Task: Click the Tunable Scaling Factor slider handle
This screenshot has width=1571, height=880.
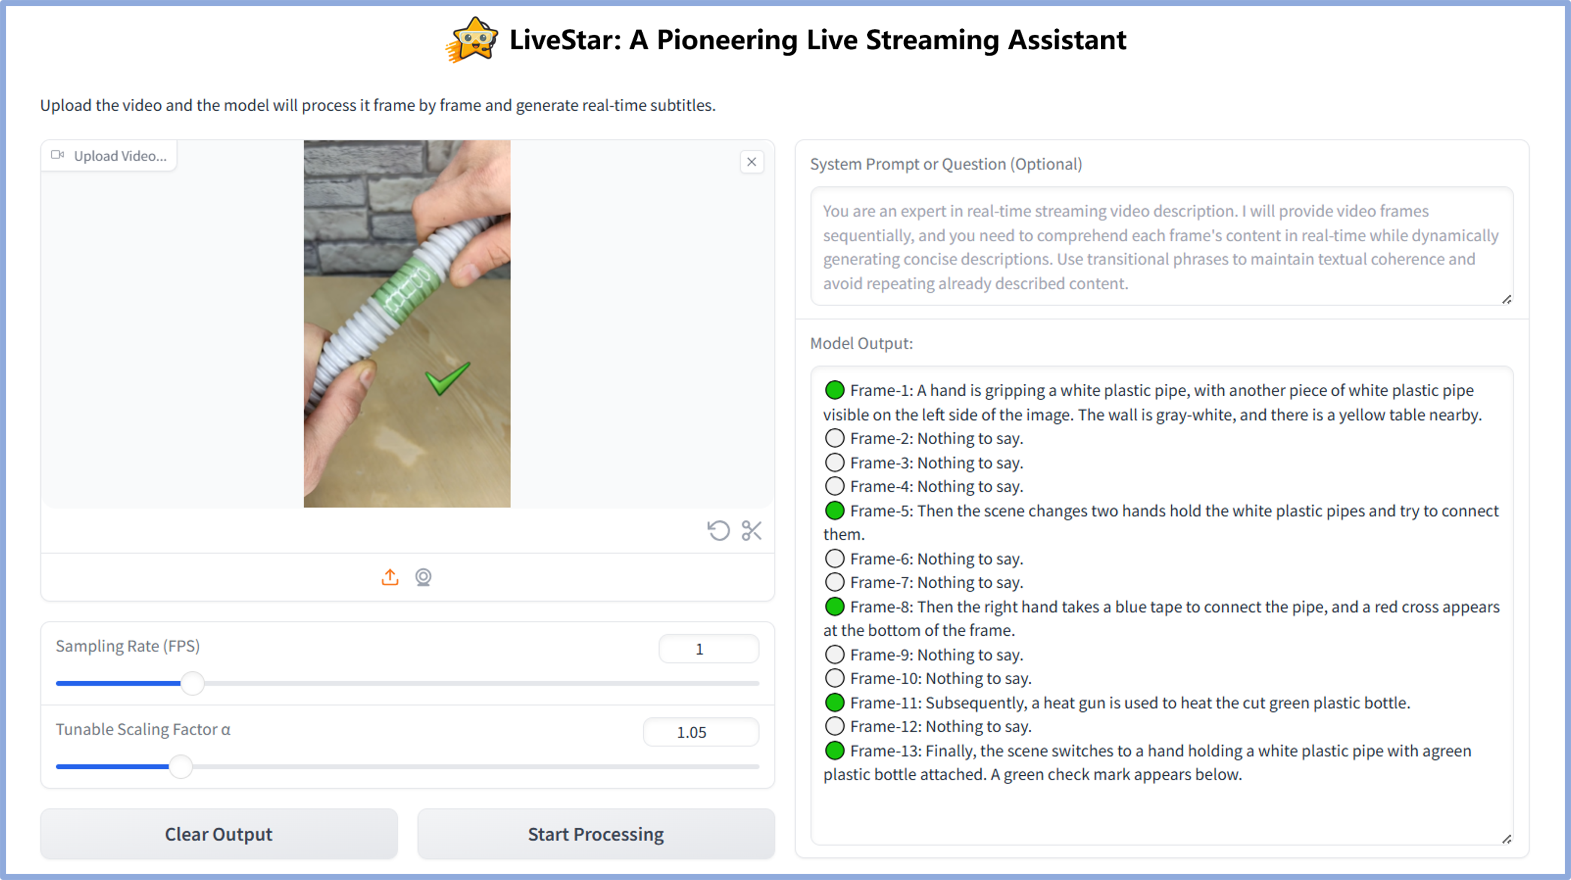Action: [180, 767]
